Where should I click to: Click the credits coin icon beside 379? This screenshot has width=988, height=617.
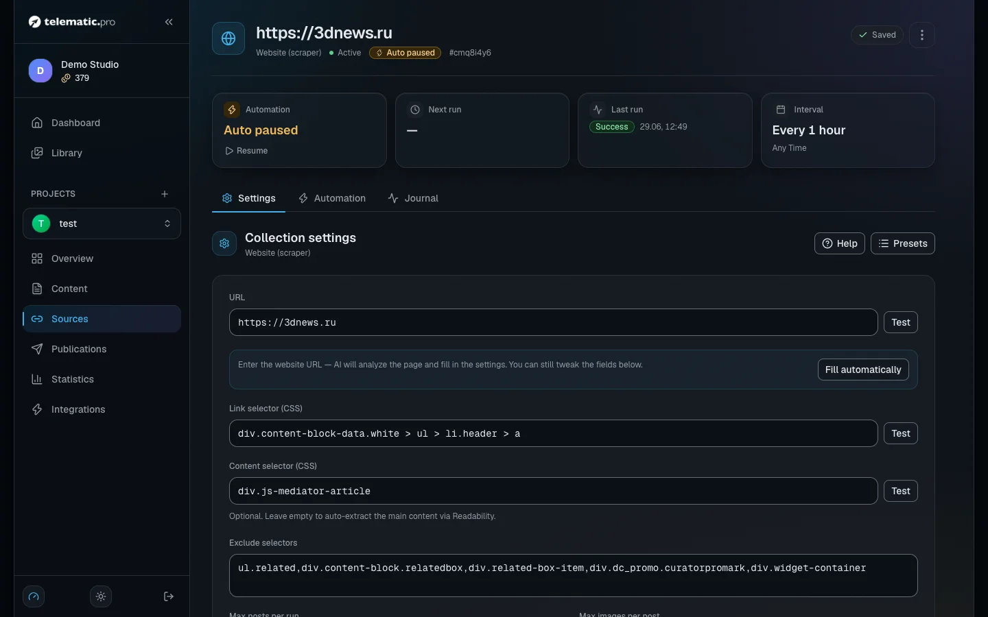pyautogui.click(x=66, y=78)
